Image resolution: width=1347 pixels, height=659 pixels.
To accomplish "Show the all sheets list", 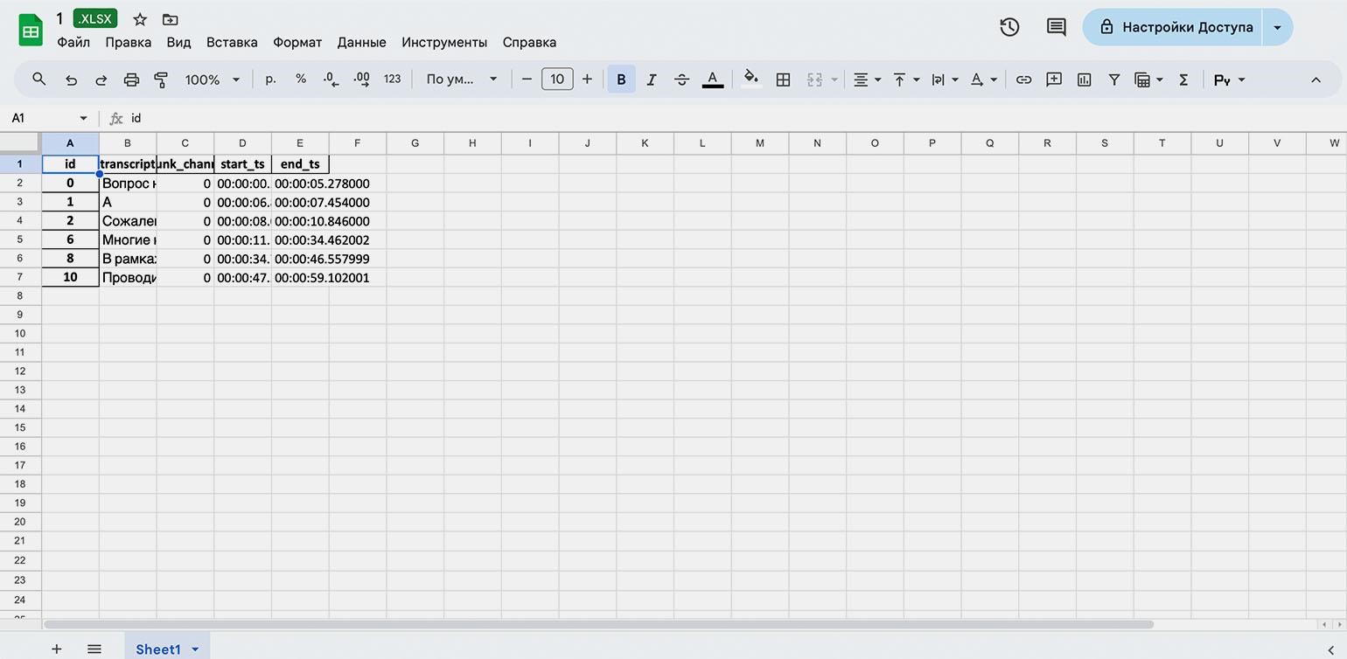I will click(94, 649).
